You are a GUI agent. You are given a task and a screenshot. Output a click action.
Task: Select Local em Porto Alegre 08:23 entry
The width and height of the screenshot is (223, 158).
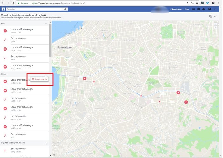25,127
